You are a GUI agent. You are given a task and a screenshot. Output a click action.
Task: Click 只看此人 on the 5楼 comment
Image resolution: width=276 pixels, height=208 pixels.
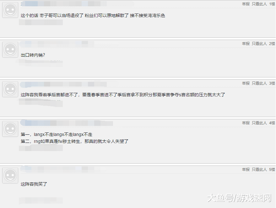pyautogui.click(x=259, y=170)
